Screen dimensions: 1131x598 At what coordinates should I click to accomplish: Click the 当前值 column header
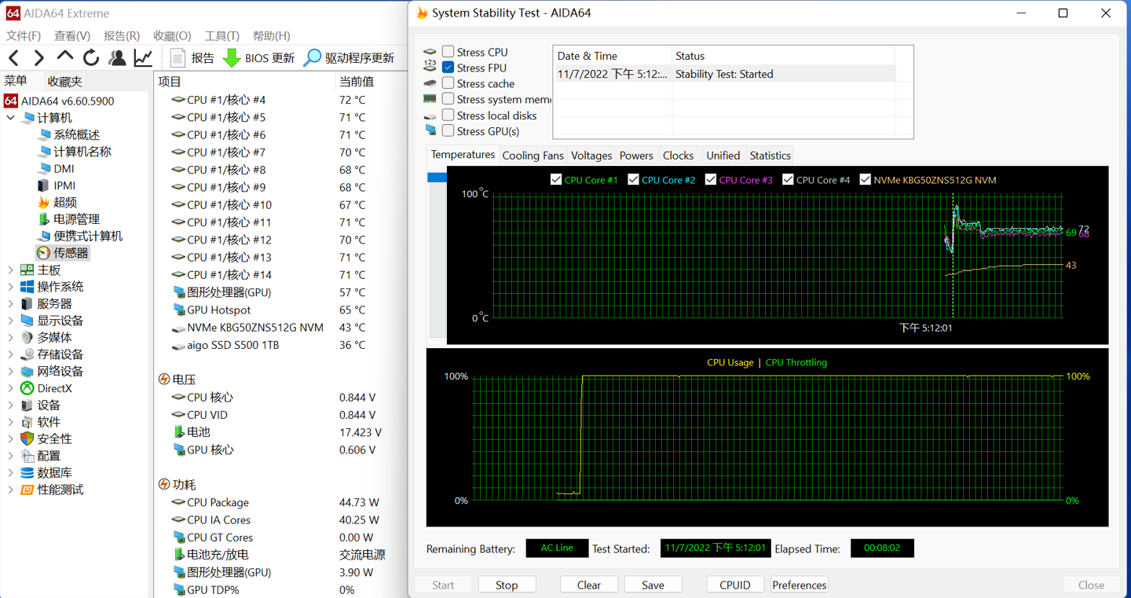(357, 81)
